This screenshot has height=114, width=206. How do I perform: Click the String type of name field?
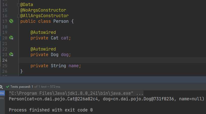click(58, 66)
